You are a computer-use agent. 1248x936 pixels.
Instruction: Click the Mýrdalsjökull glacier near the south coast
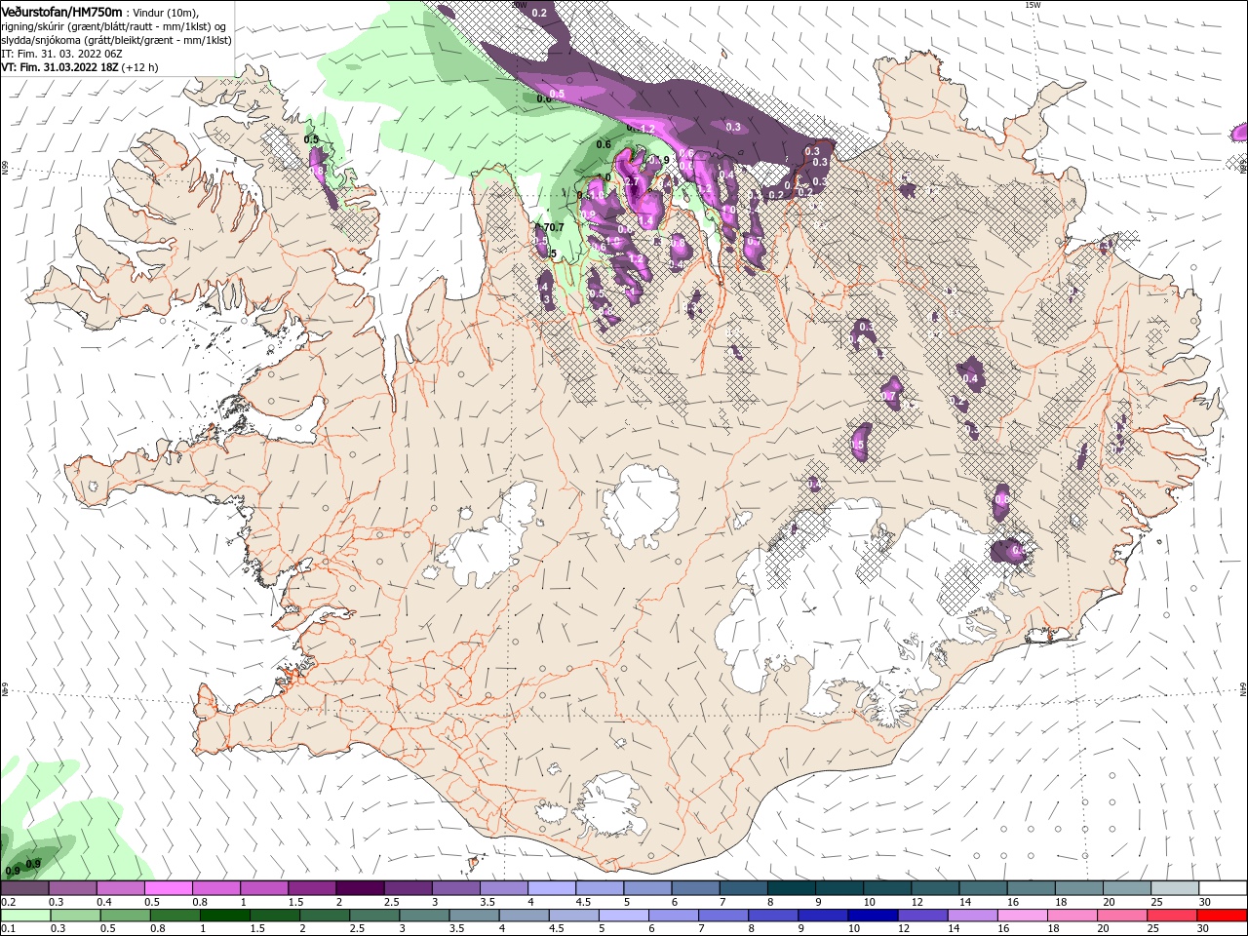(x=609, y=806)
